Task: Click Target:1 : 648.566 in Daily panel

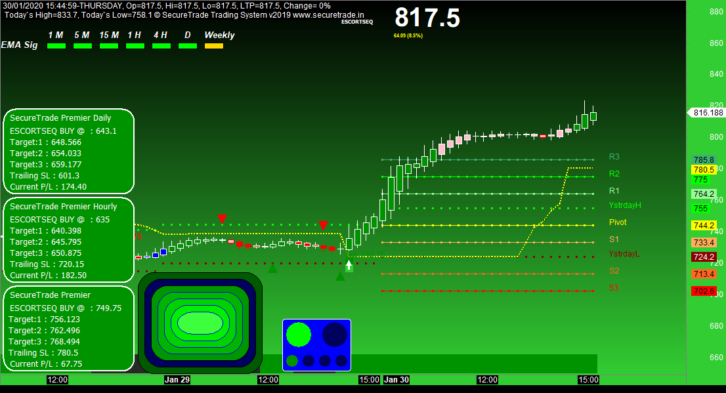Action: 45,142
